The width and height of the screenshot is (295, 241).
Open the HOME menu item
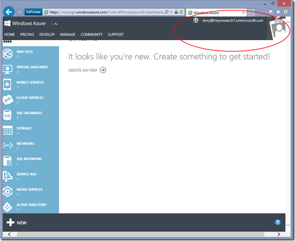click(x=9, y=34)
